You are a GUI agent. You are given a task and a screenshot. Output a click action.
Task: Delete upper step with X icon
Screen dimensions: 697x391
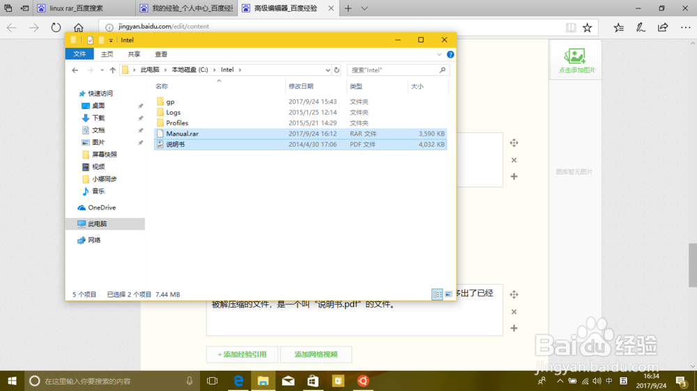click(514, 160)
